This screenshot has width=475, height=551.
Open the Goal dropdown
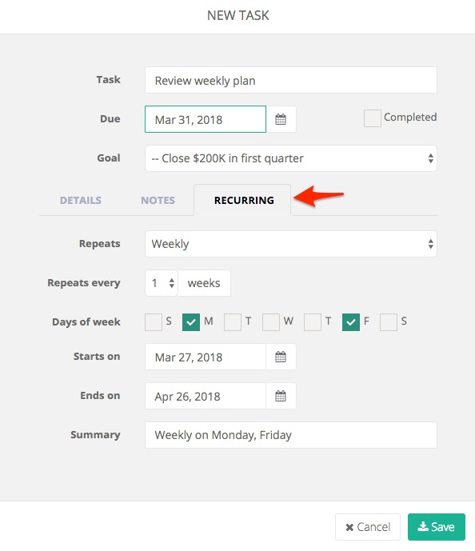(x=291, y=158)
